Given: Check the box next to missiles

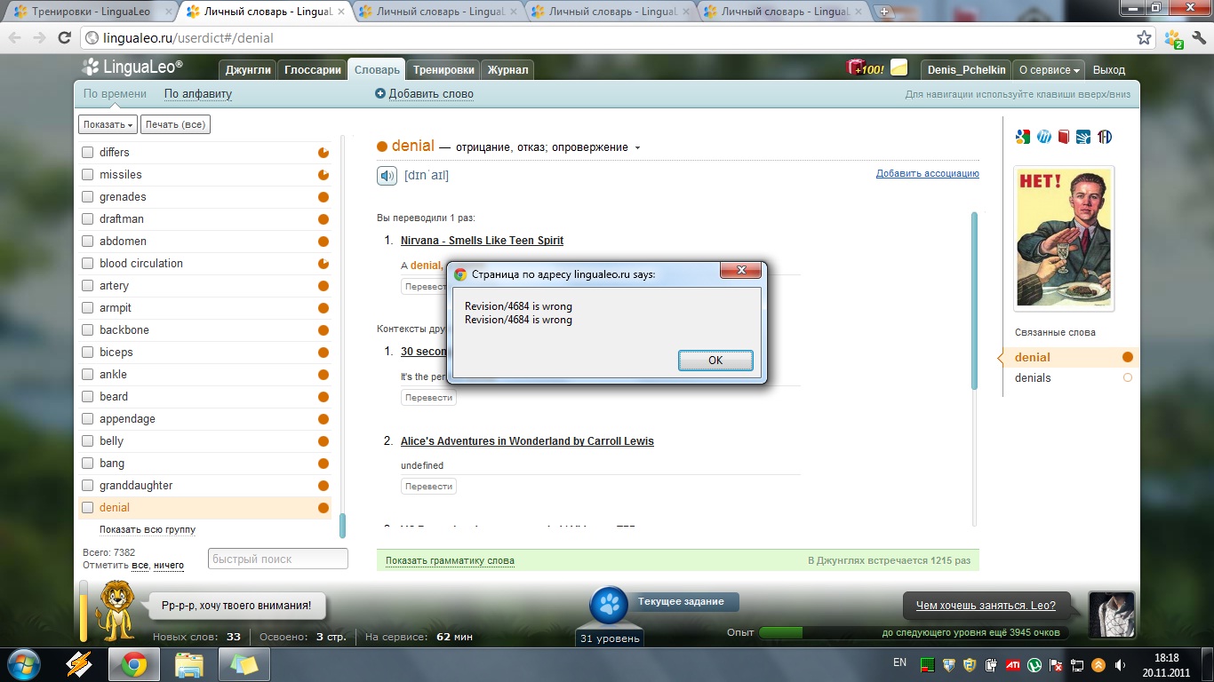Looking at the screenshot, I should click(87, 175).
